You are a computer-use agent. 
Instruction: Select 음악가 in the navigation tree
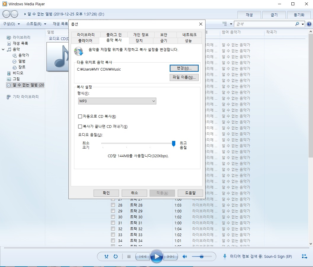click(21, 55)
